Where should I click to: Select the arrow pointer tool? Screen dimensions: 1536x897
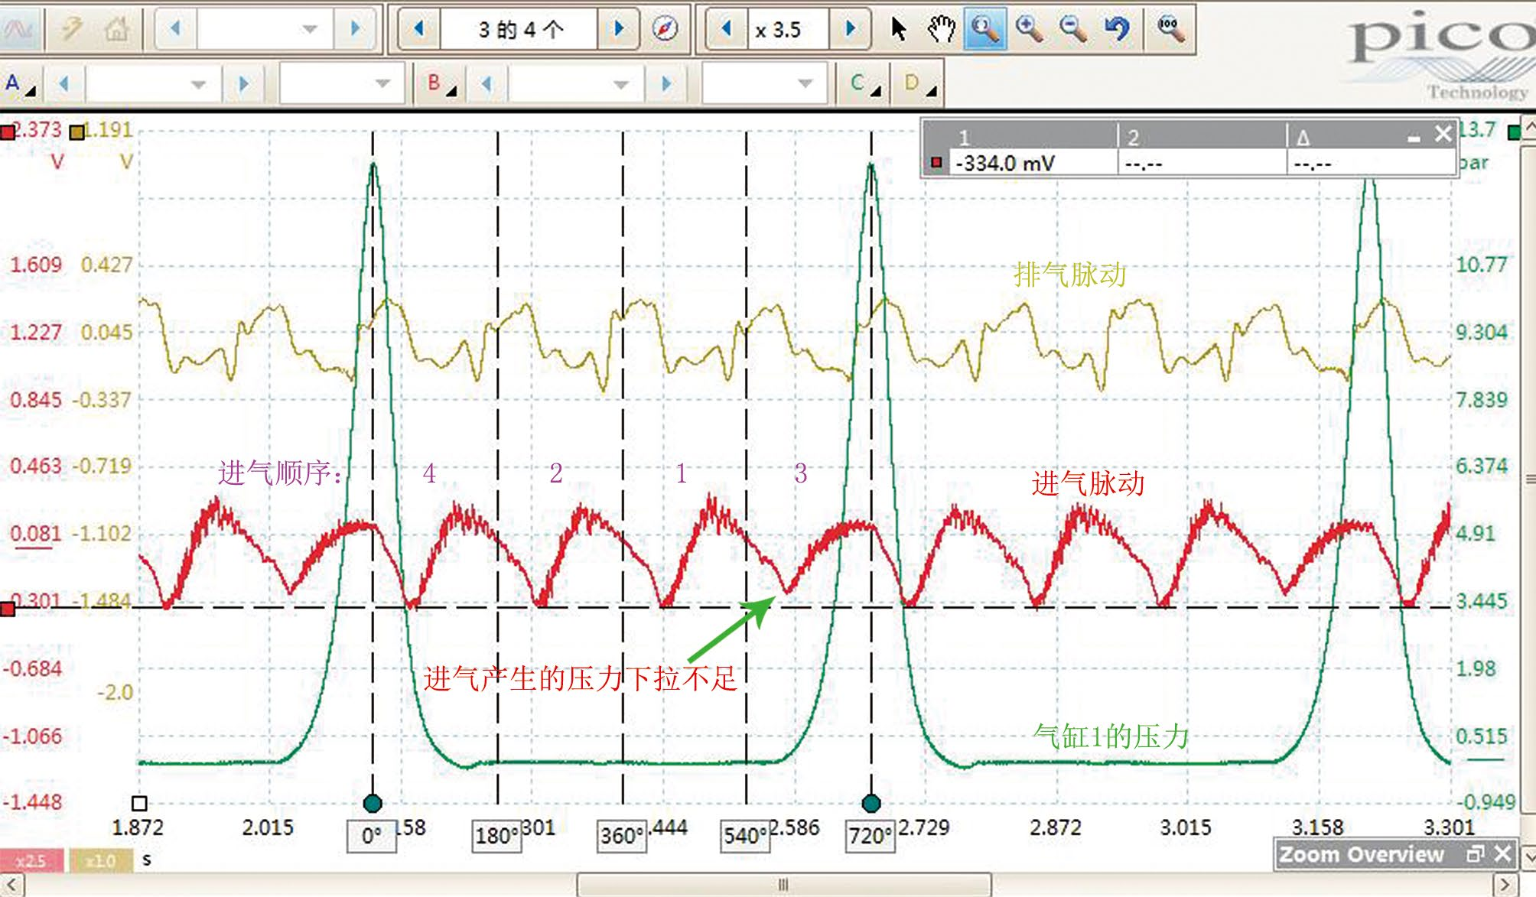pos(898,29)
